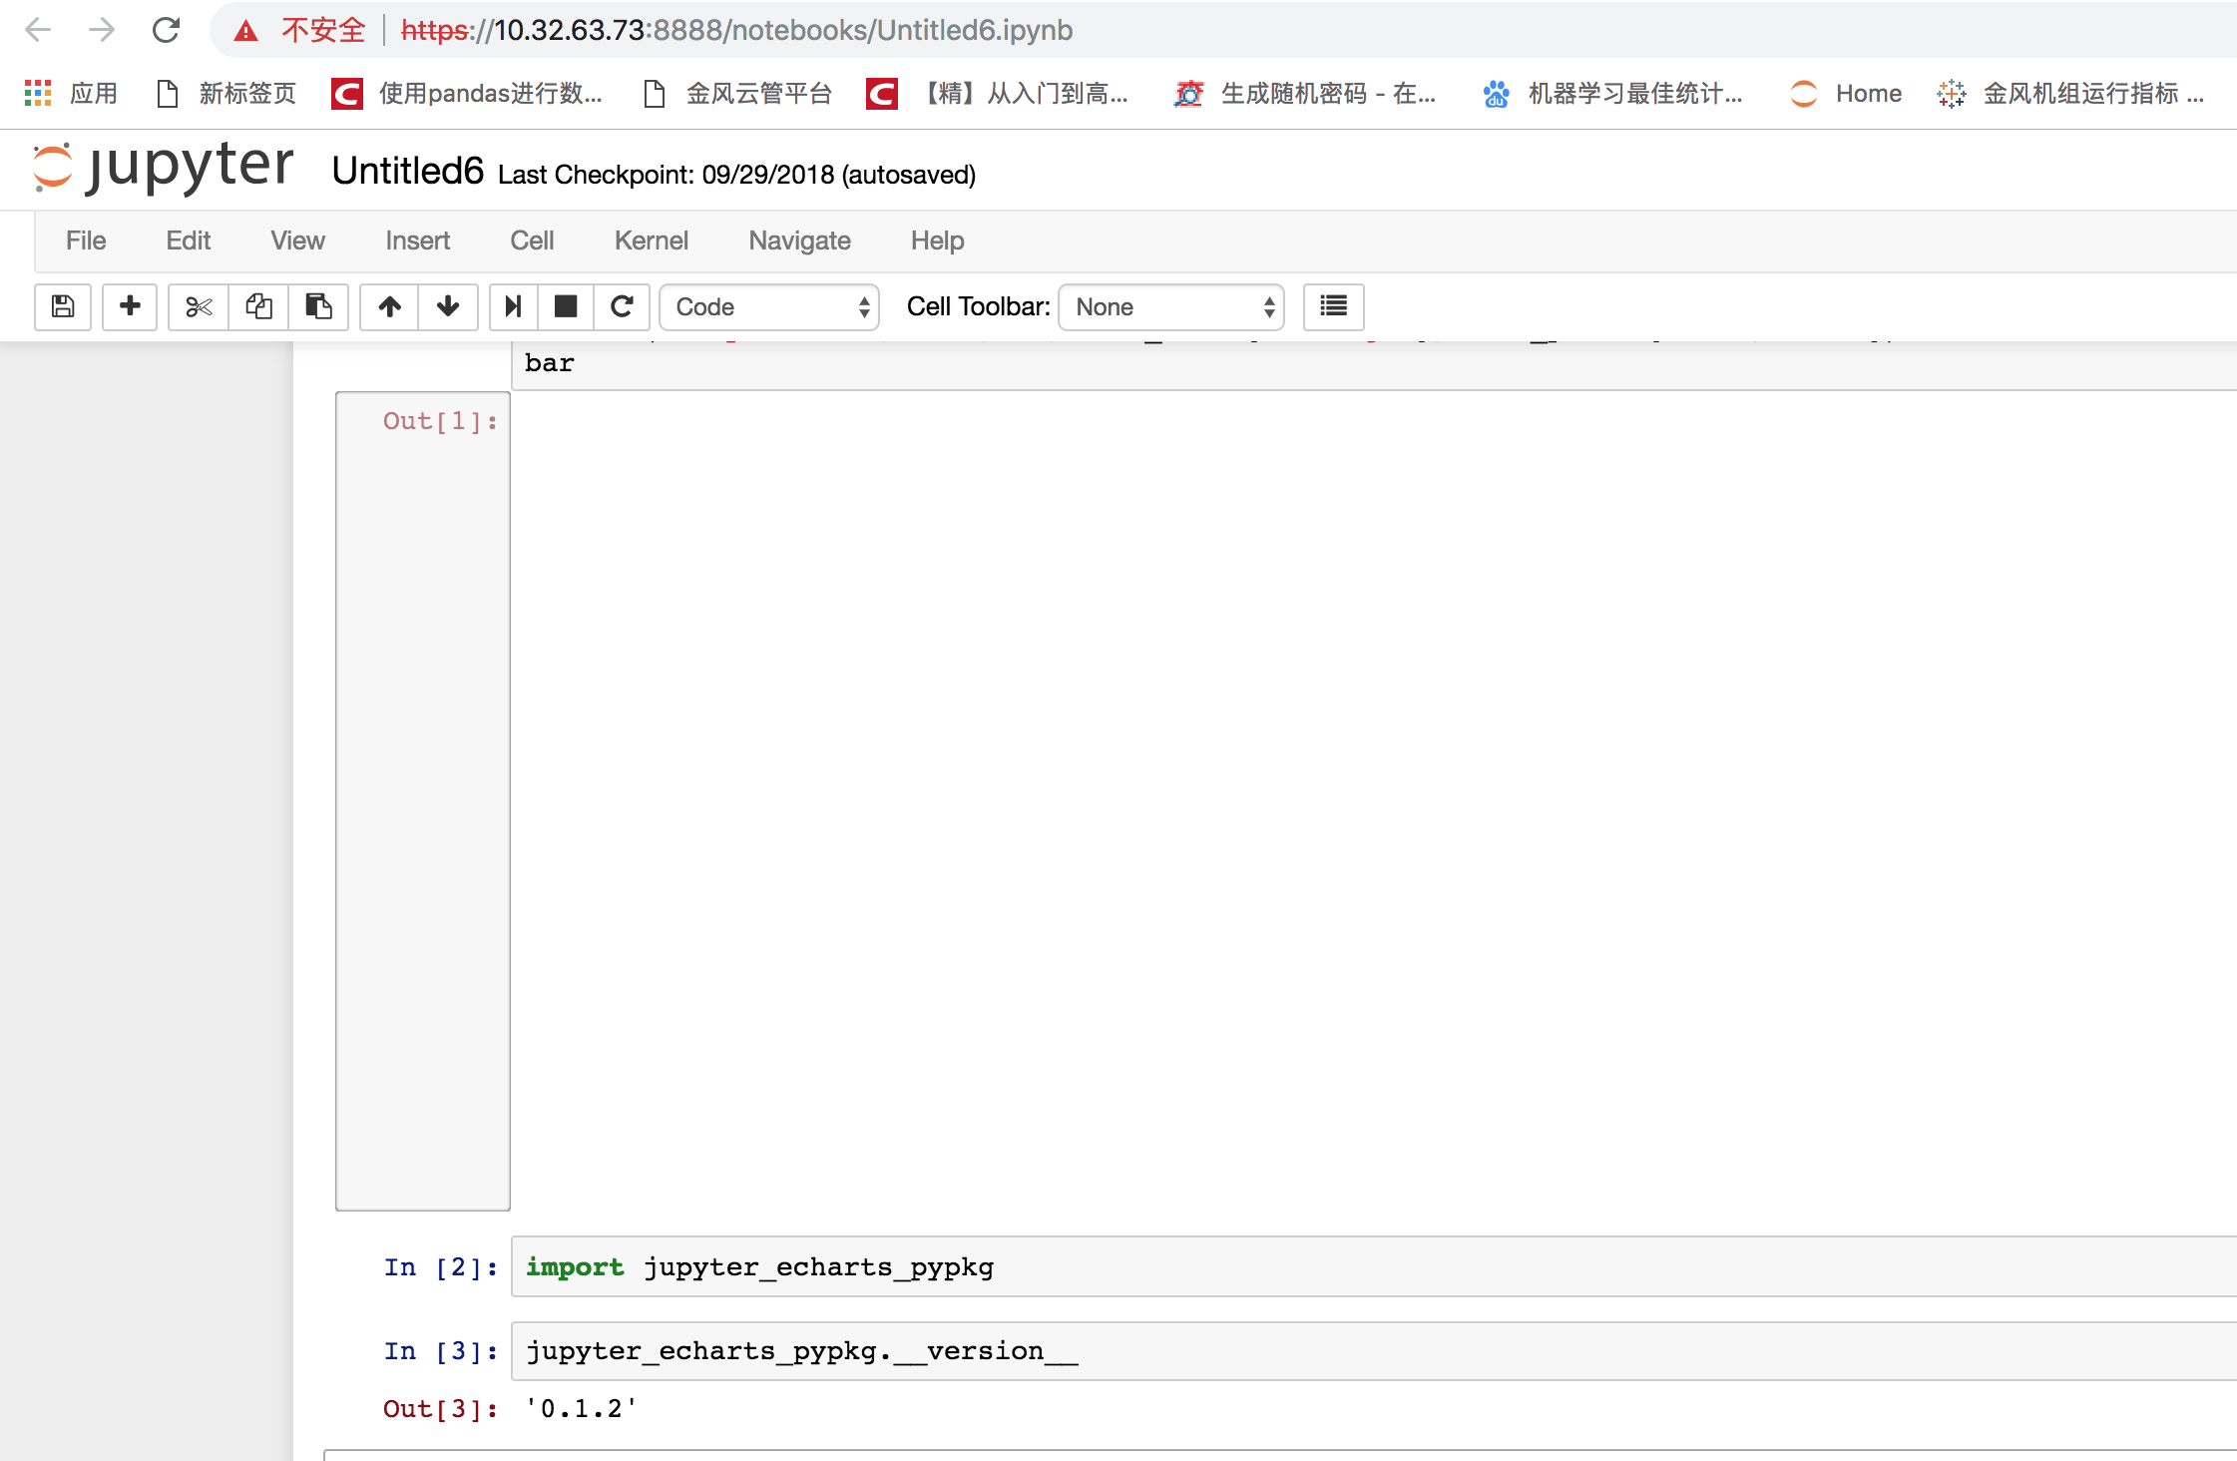Open the Kernel menu
The image size is (2237, 1461).
(651, 241)
